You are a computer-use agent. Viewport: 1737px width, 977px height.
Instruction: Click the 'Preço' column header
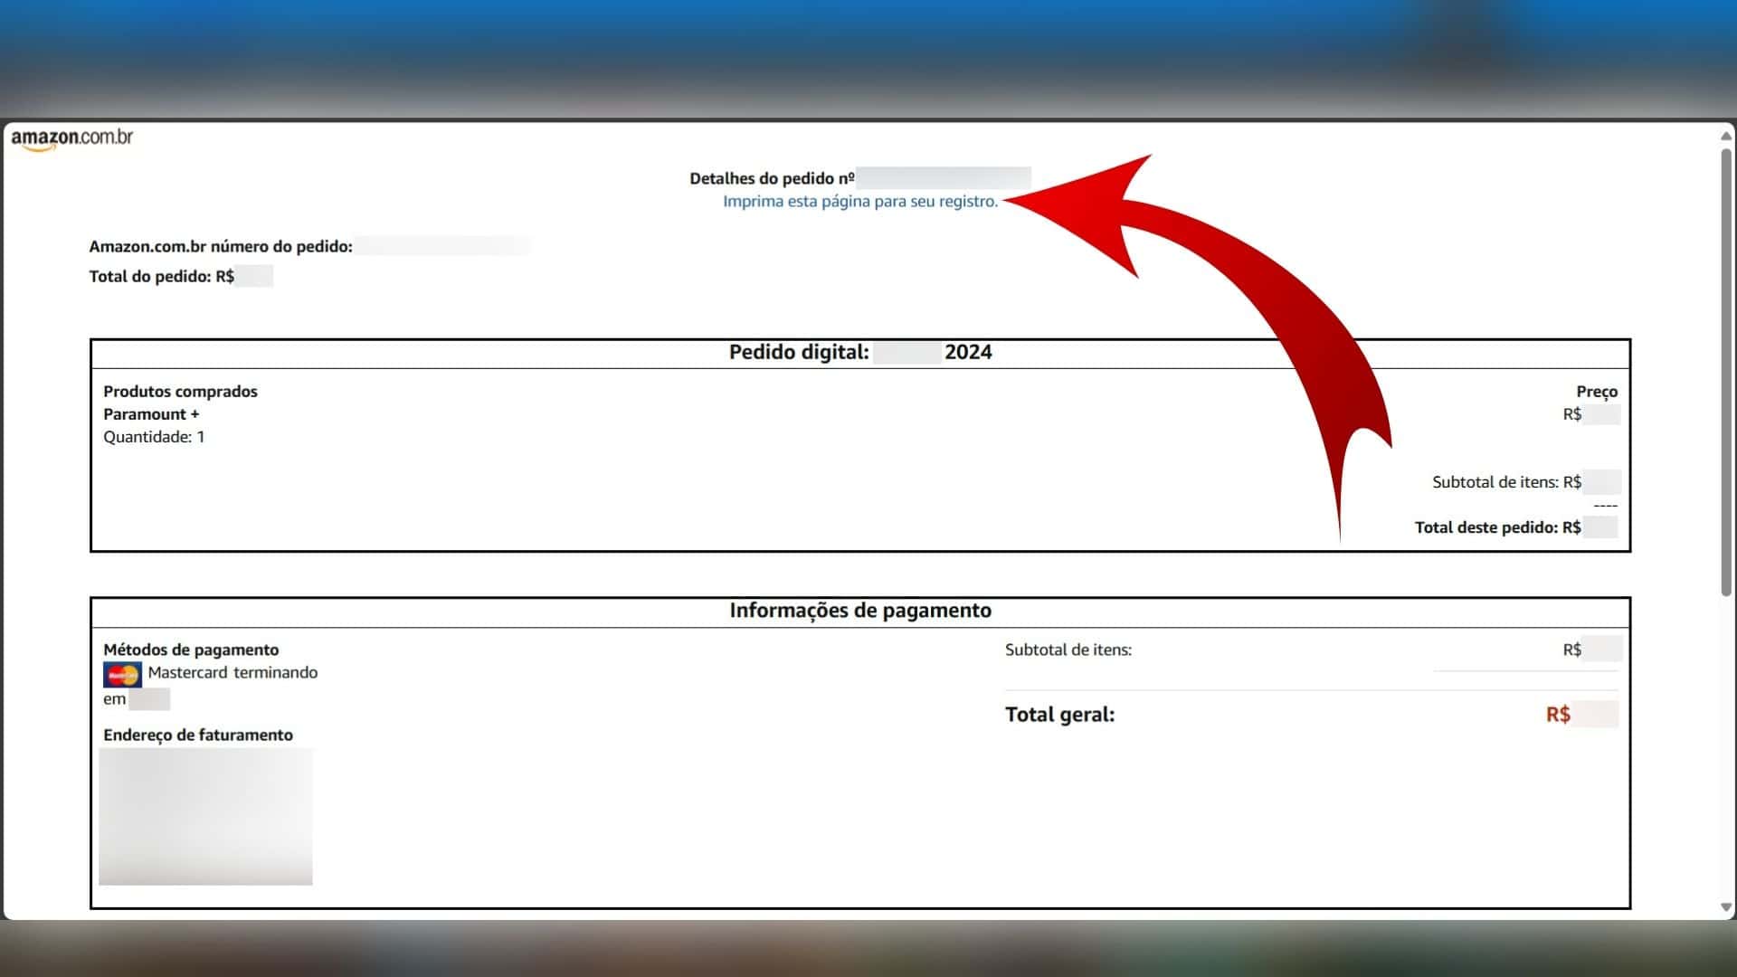(1597, 391)
